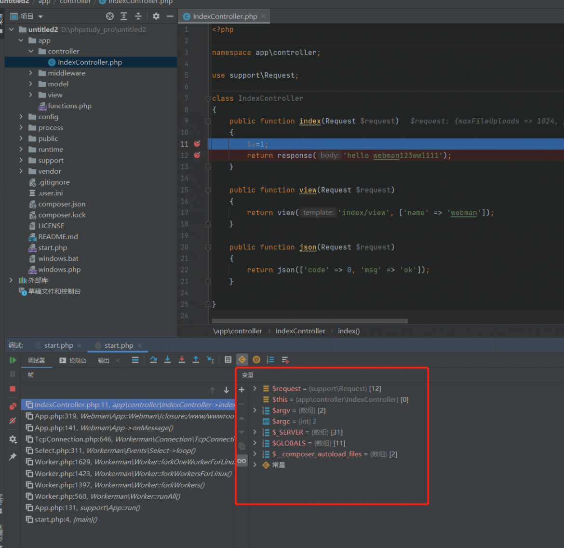564x548 pixels.
Task: Click the Resume Program green play icon
Action: pos(12,360)
